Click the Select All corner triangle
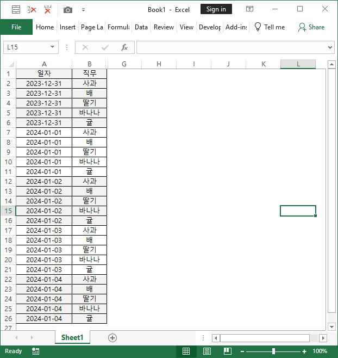The width and height of the screenshot is (338, 358). pos(11,64)
